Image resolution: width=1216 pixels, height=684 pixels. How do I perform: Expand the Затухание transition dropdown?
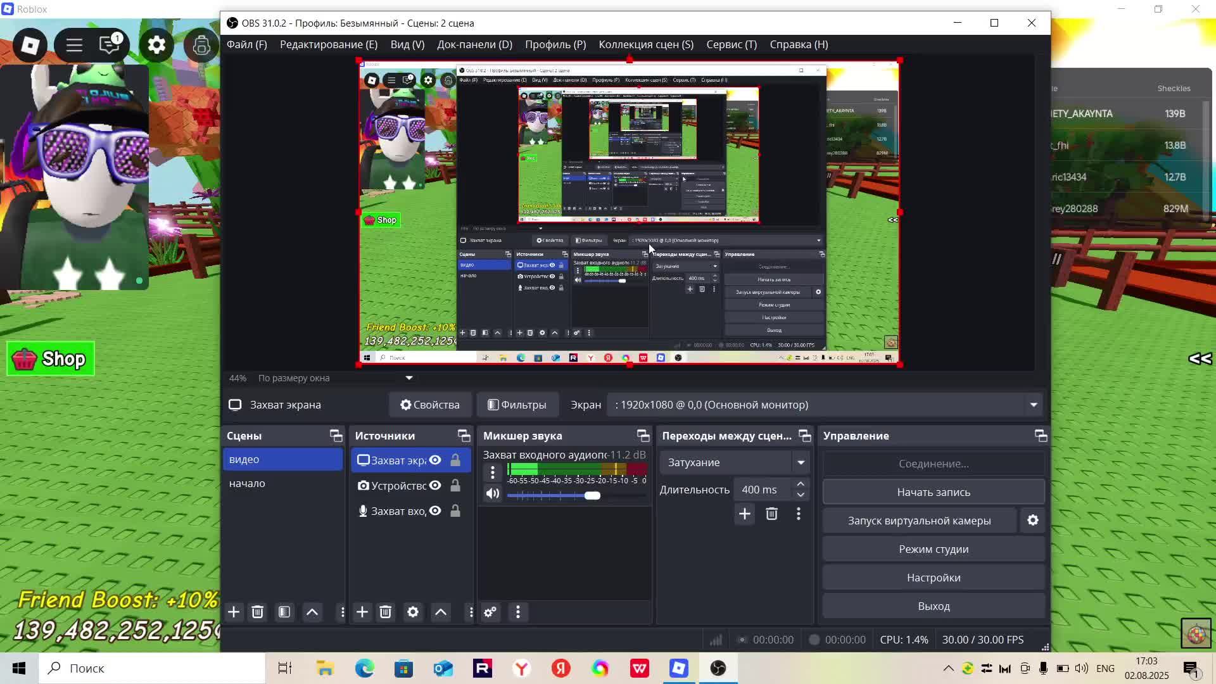(801, 462)
